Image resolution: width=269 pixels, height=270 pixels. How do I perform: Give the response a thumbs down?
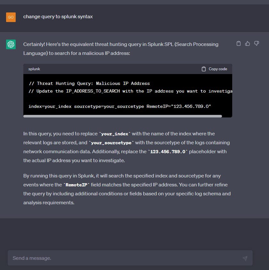pos(257,43)
